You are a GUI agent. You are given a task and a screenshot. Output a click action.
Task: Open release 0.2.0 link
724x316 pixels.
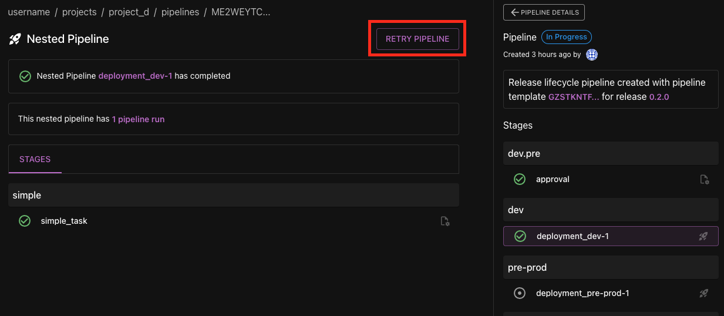tap(659, 97)
